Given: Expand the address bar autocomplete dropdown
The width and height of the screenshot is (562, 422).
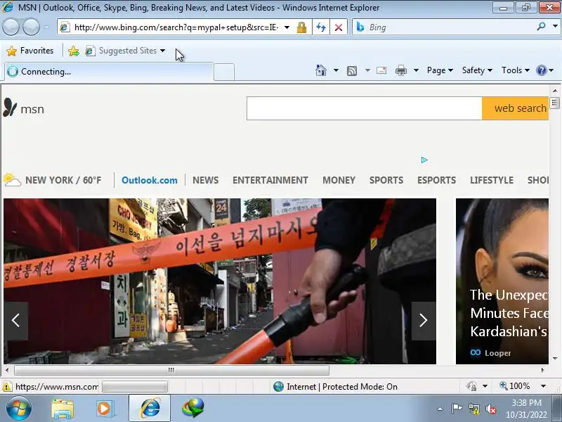Looking at the screenshot, I should pos(287,27).
